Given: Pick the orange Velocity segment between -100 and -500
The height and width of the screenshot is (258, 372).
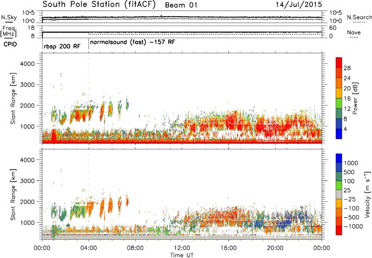Looking at the screenshot, I should coord(339,213).
